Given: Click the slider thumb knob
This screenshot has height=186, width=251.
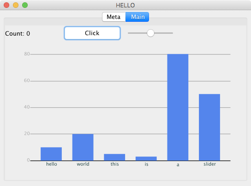Looking at the screenshot, I should tap(150, 33).
